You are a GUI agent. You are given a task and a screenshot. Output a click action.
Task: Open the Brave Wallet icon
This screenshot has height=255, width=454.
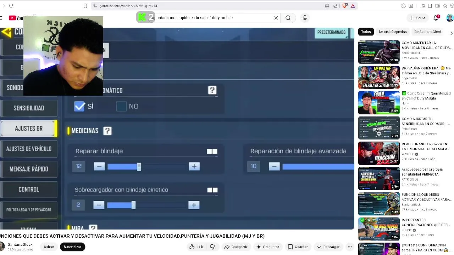point(437,6)
